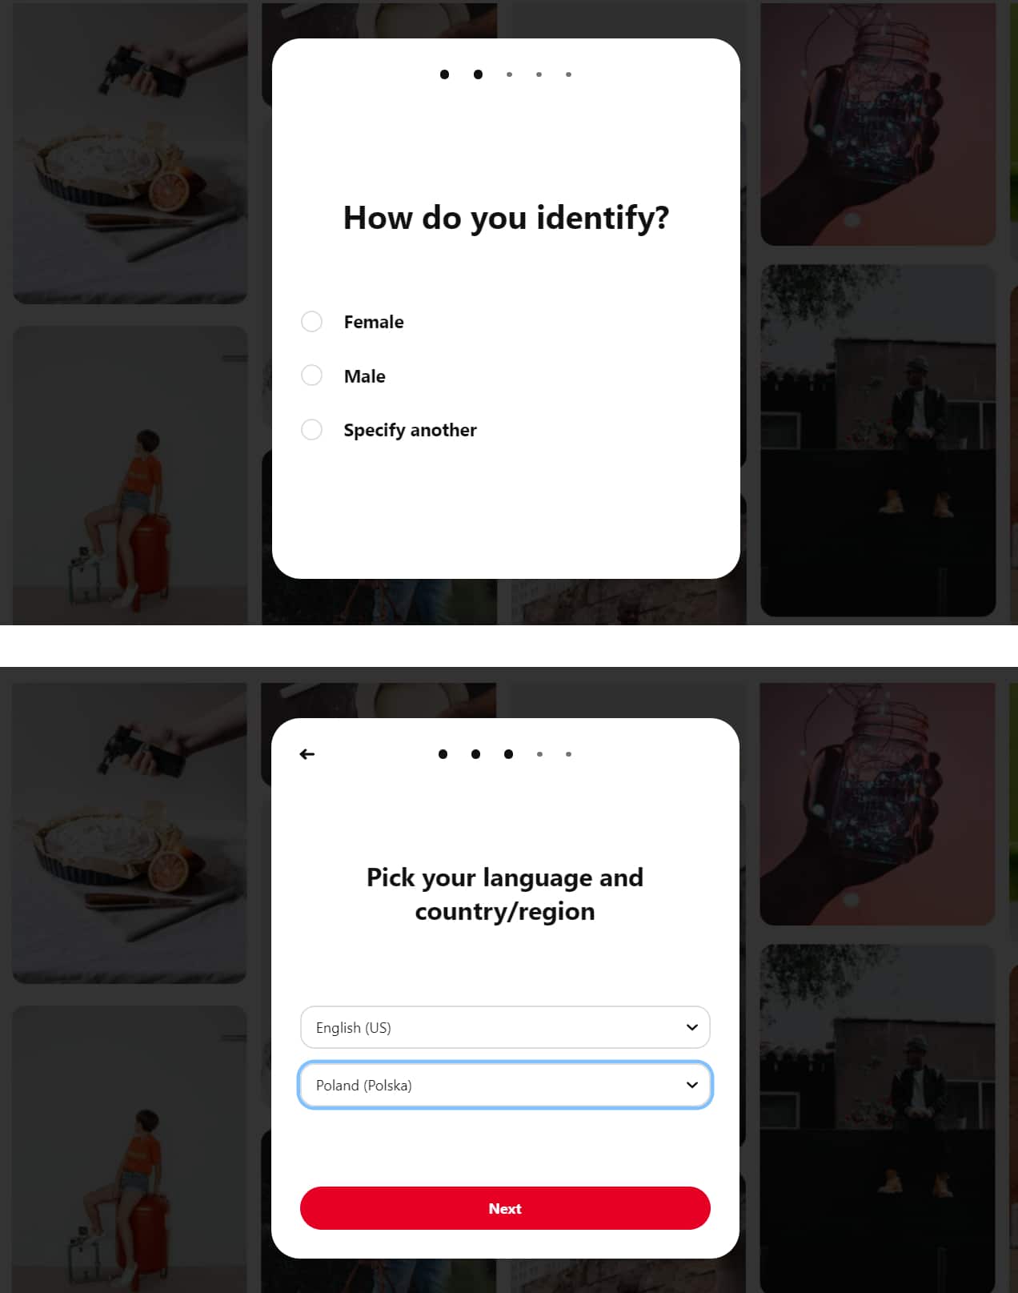The width and height of the screenshot is (1018, 1293).
Task: Open the glowing jar photo at upper right
Action: 878,124
